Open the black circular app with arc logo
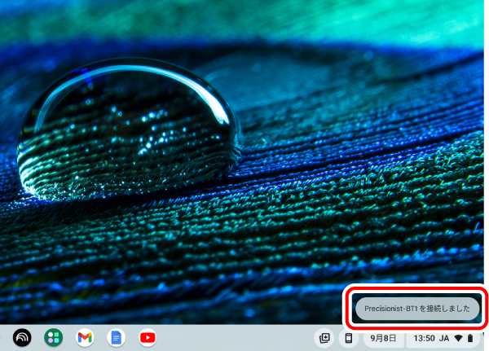This screenshot has height=351, width=489. 22,337
